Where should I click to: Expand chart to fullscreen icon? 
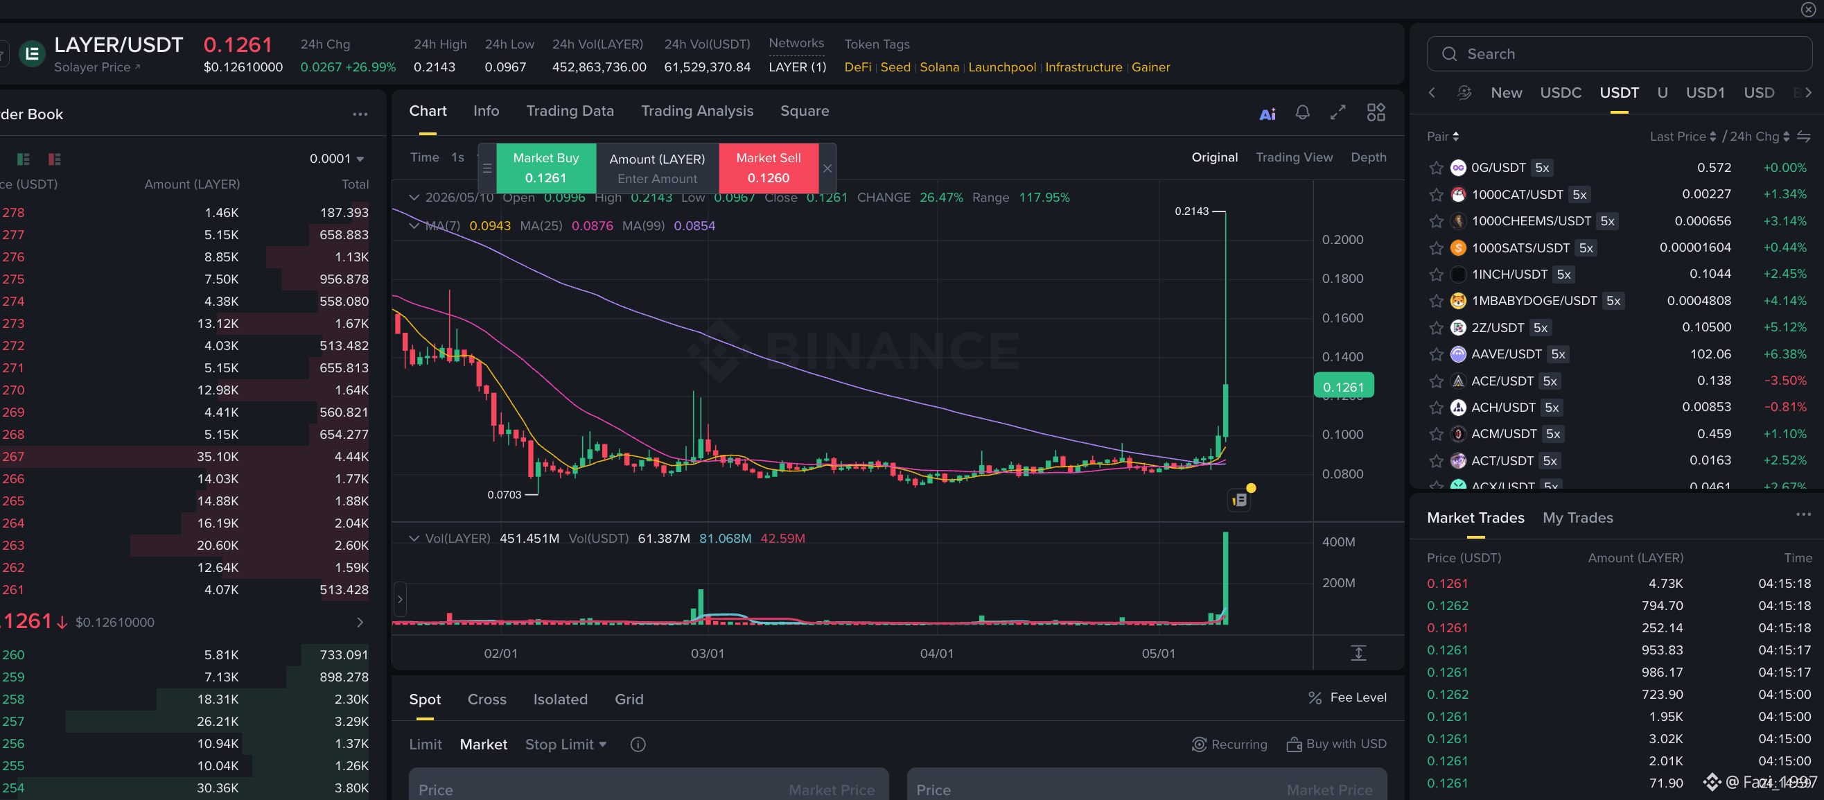pos(1338,113)
